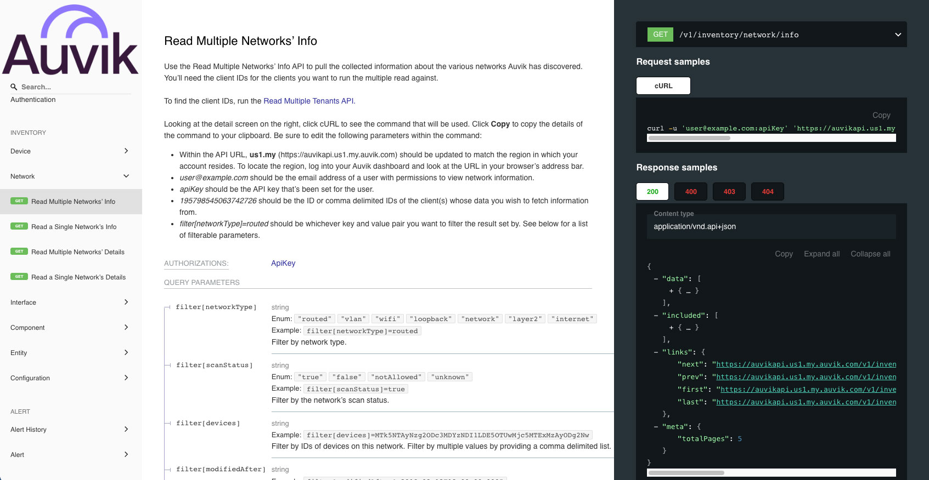Expand the Device menu chevron
Image resolution: width=929 pixels, height=480 pixels.
(126, 151)
